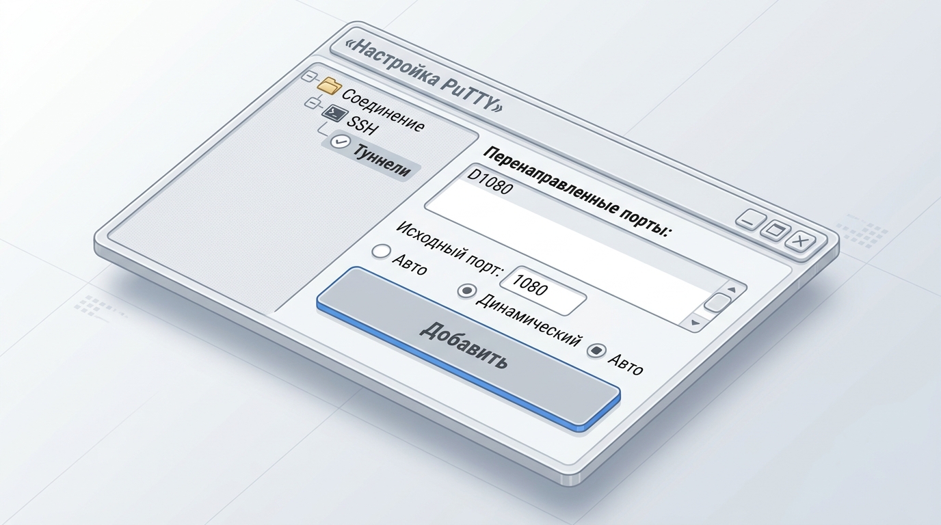Select the Динамический radio button
Viewport: 941px width, 525px height.
point(467,291)
